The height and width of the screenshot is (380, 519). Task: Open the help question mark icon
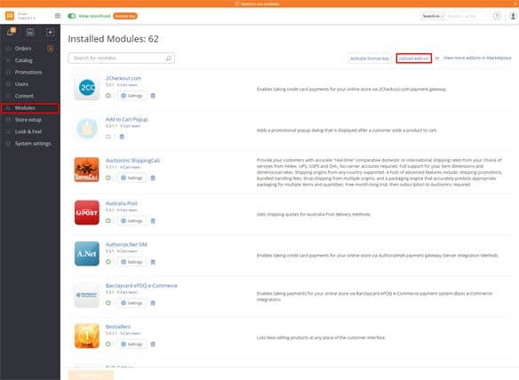click(497, 16)
